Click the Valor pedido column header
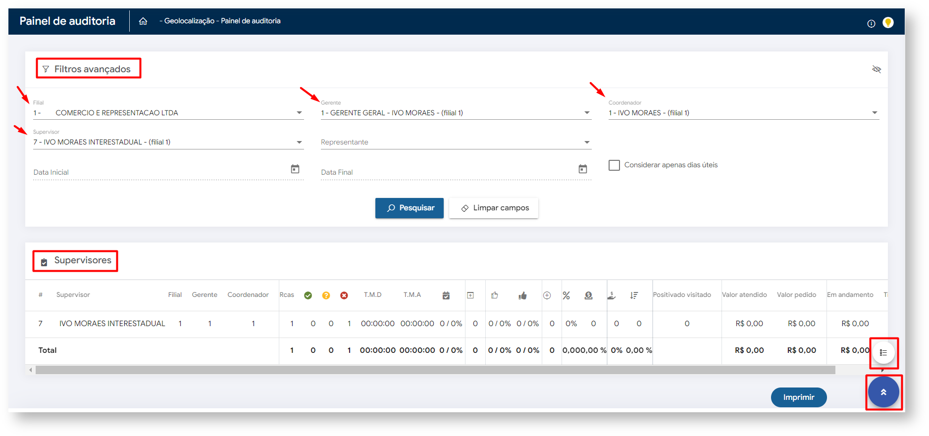929x436 pixels. [796, 295]
